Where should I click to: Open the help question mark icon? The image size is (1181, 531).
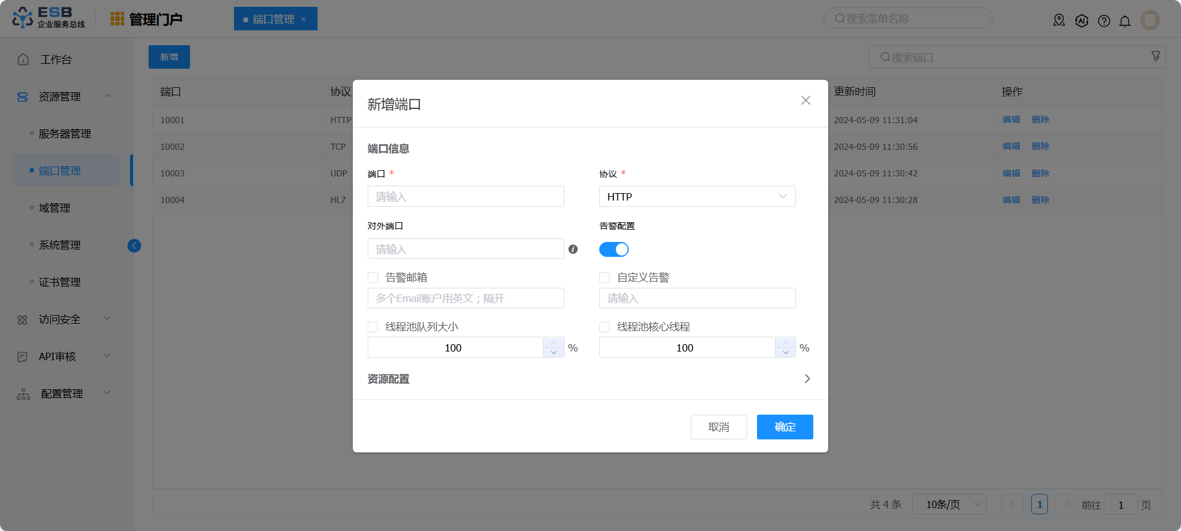coord(1104,21)
